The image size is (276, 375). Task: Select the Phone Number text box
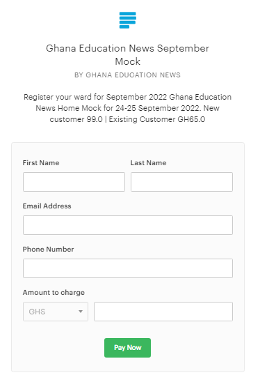click(128, 268)
